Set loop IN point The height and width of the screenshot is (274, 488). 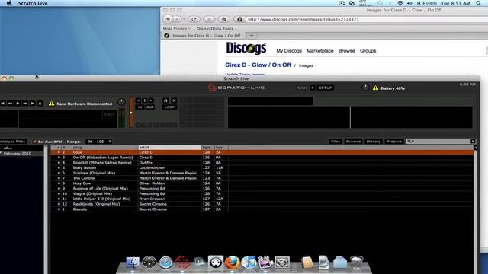coord(140,107)
